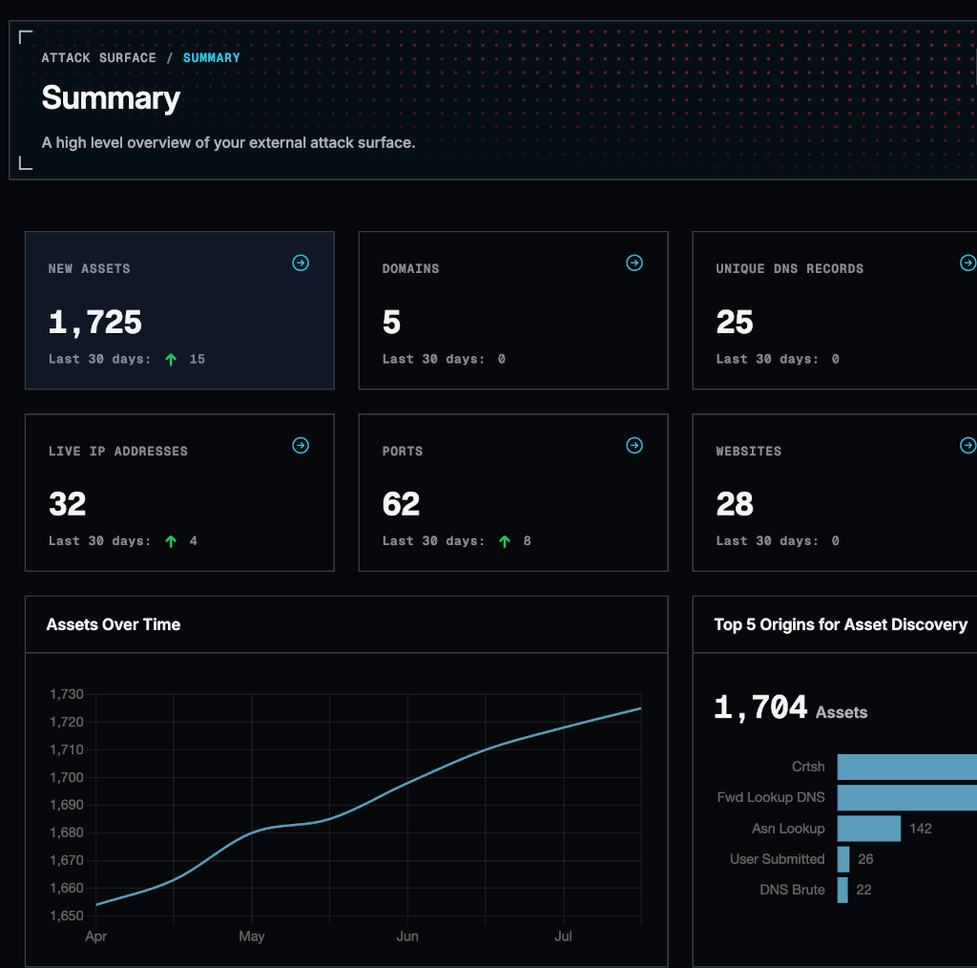Select the Summary breadcrumb link
Image resolution: width=977 pixels, height=968 pixels.
click(x=211, y=58)
